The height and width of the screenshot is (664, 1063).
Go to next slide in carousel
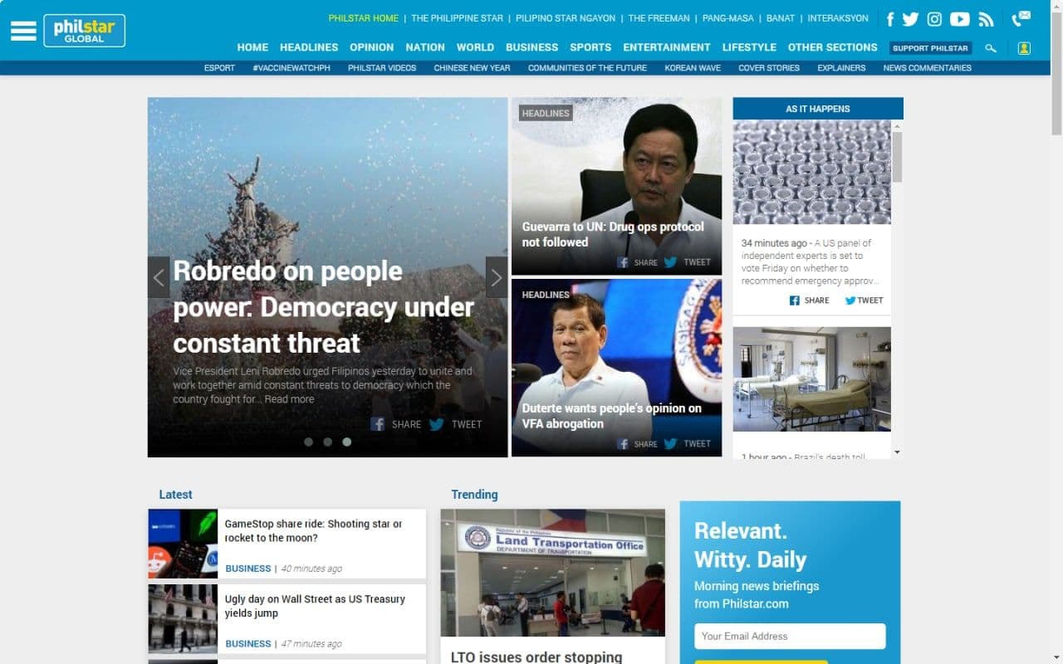[x=497, y=277]
